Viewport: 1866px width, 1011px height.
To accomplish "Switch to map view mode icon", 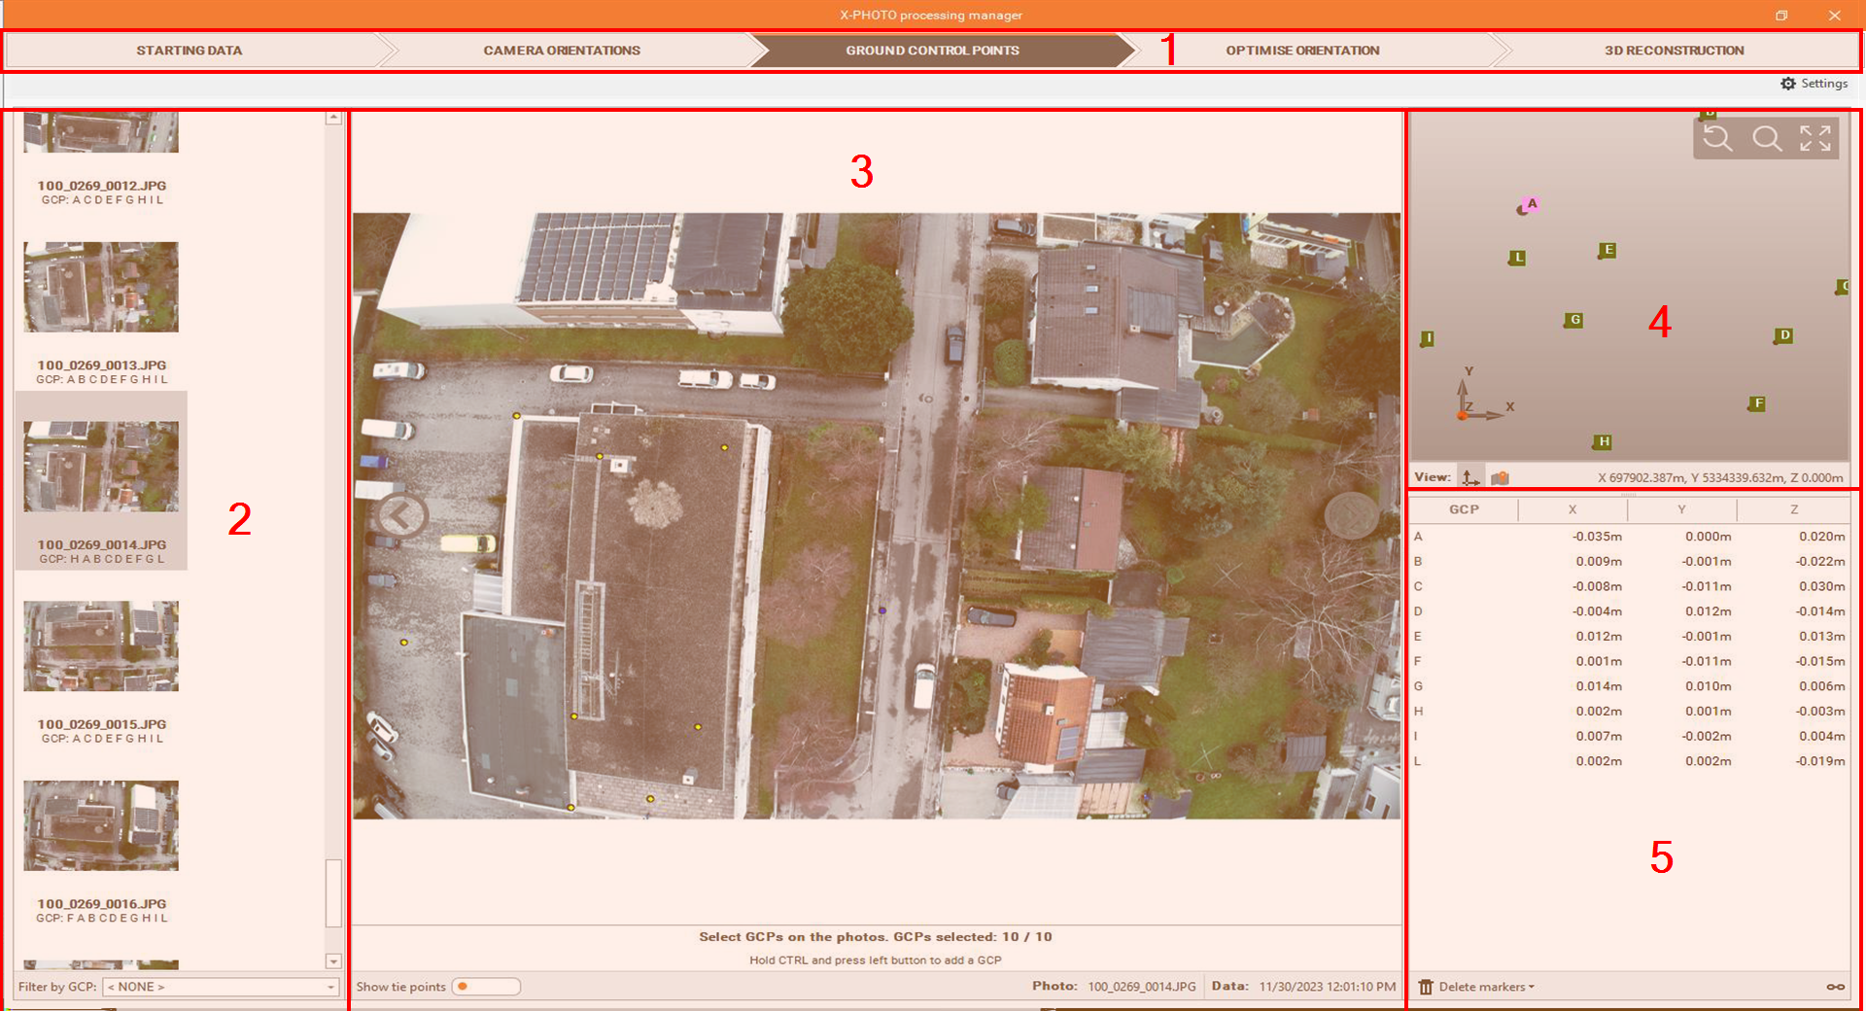I will coord(1500,477).
